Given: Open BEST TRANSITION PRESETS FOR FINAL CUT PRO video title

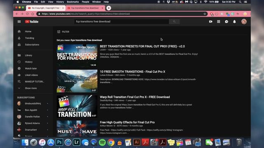Looking at the screenshot, I should tap(142, 46).
